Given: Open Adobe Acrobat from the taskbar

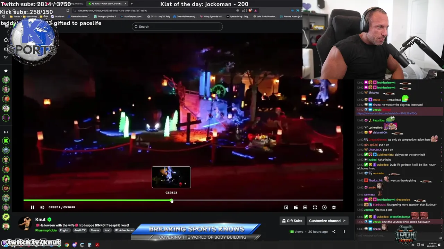Looking at the screenshot, I should (x=97, y=245).
